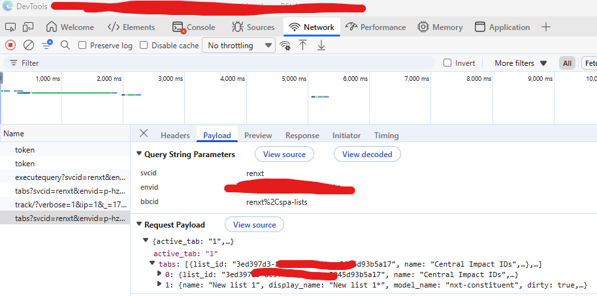Click the Import HAR upload arrow
Image resolution: width=597 pixels, height=296 pixels.
point(302,45)
